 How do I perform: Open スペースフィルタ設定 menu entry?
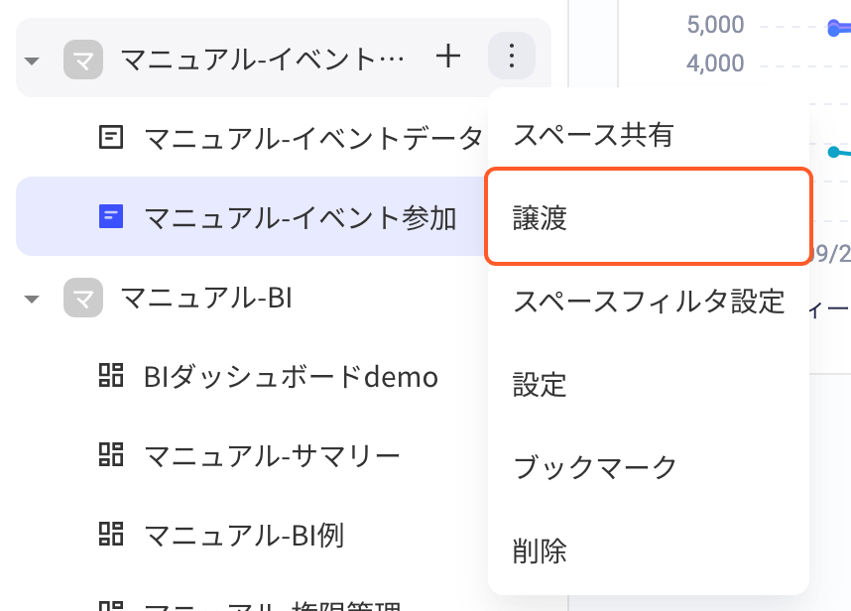click(649, 302)
